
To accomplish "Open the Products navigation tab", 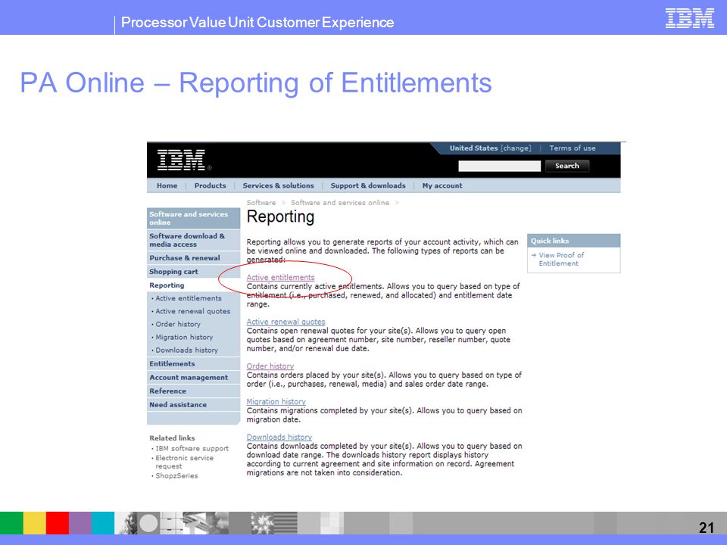I will (x=210, y=186).
